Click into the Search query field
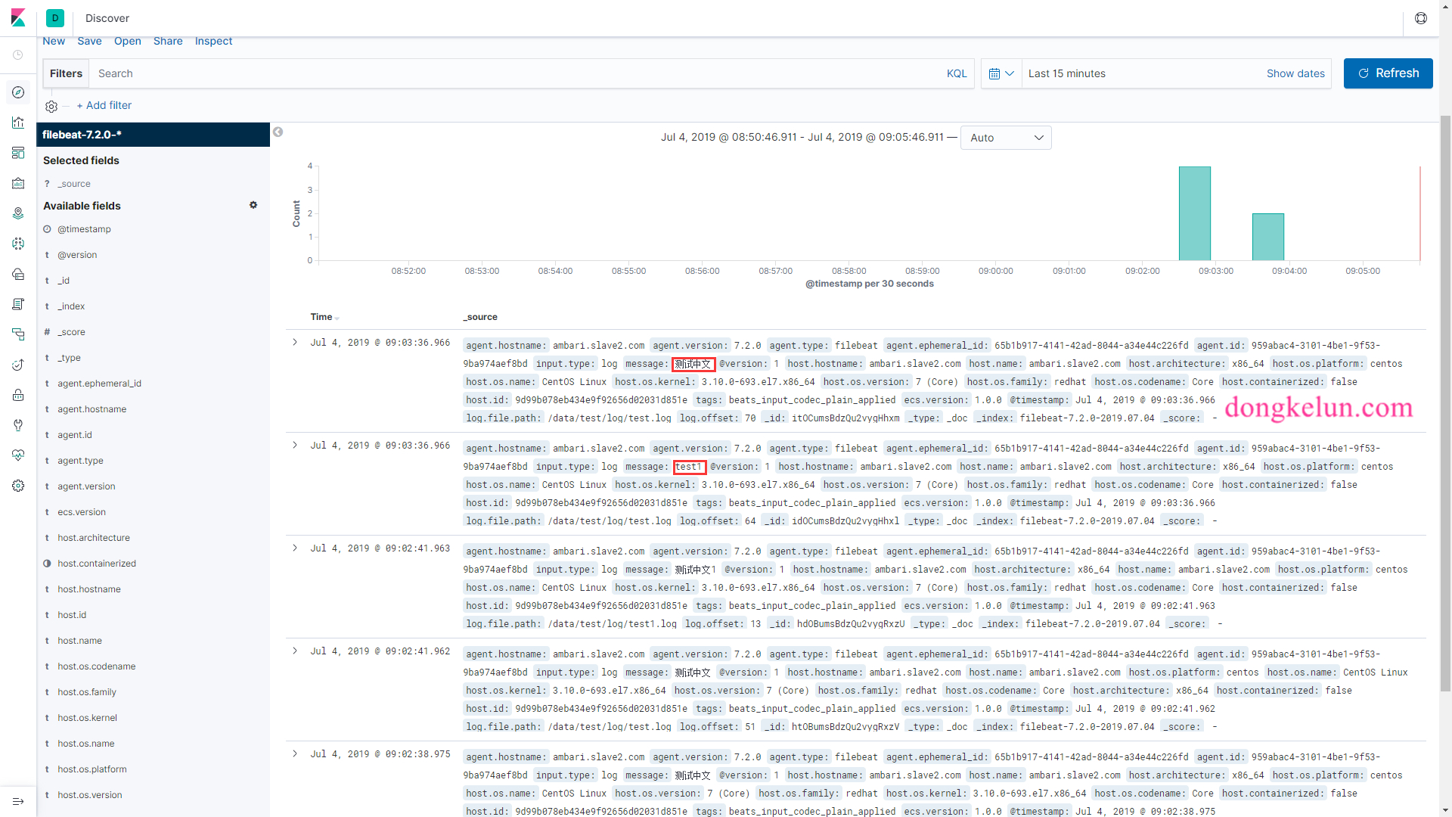The image size is (1452, 817). pyautogui.click(x=514, y=73)
